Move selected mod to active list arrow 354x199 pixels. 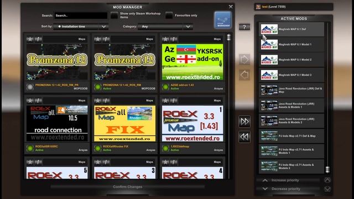[x=244, y=60]
